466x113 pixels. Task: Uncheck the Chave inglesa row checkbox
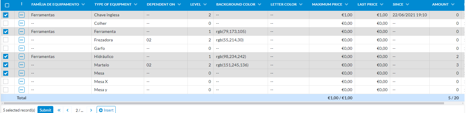(x=6, y=15)
